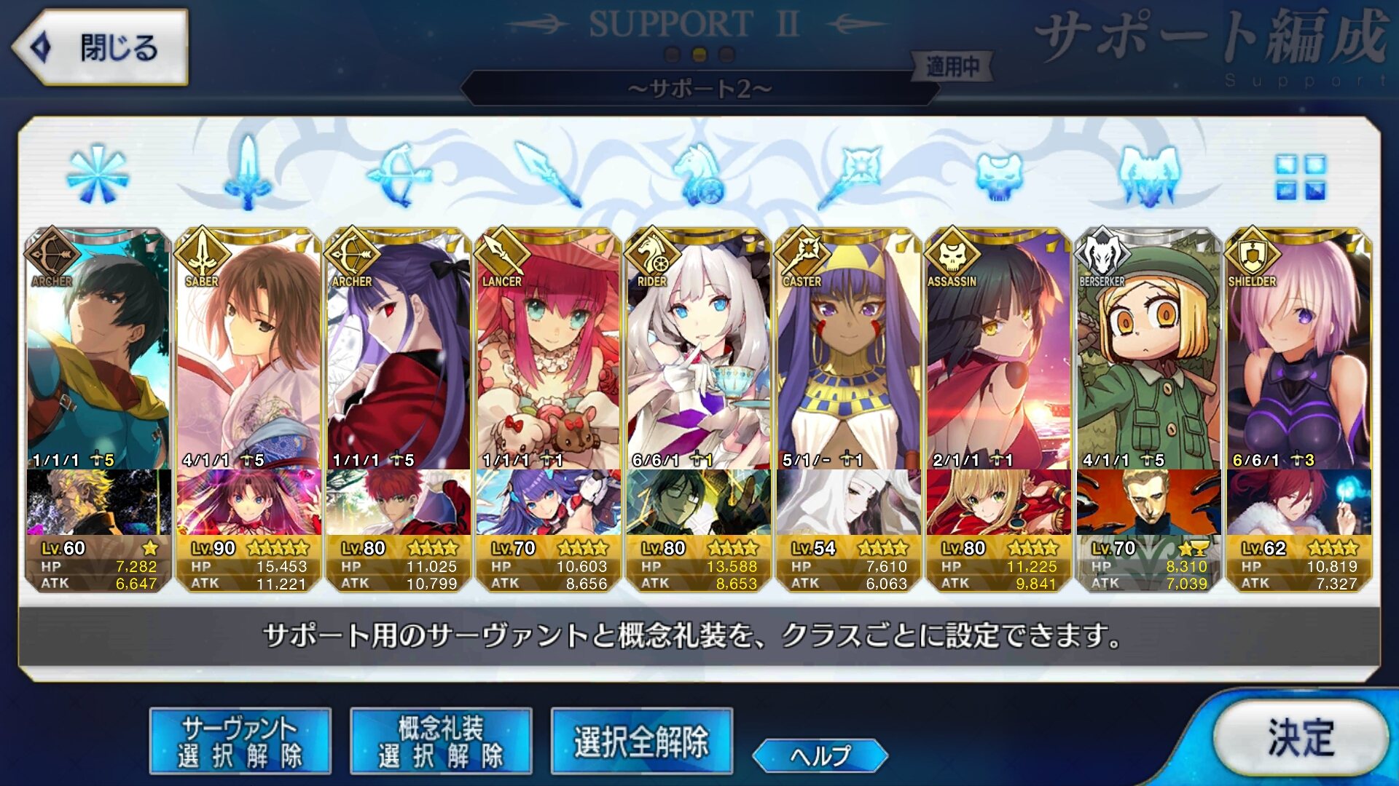Select the Saber class sword icon
Image resolution: width=1399 pixels, height=786 pixels.
(x=248, y=173)
